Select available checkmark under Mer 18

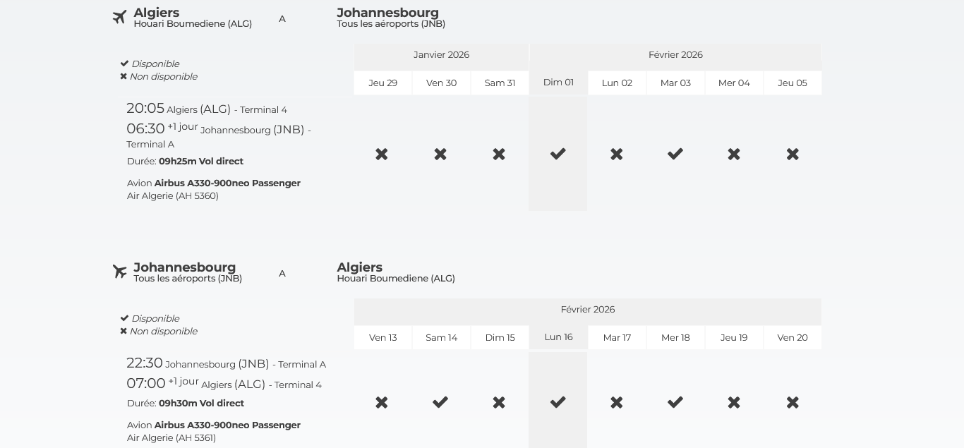pyautogui.click(x=675, y=402)
